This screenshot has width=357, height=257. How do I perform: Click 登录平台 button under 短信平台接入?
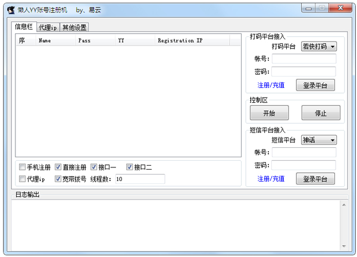315,179
